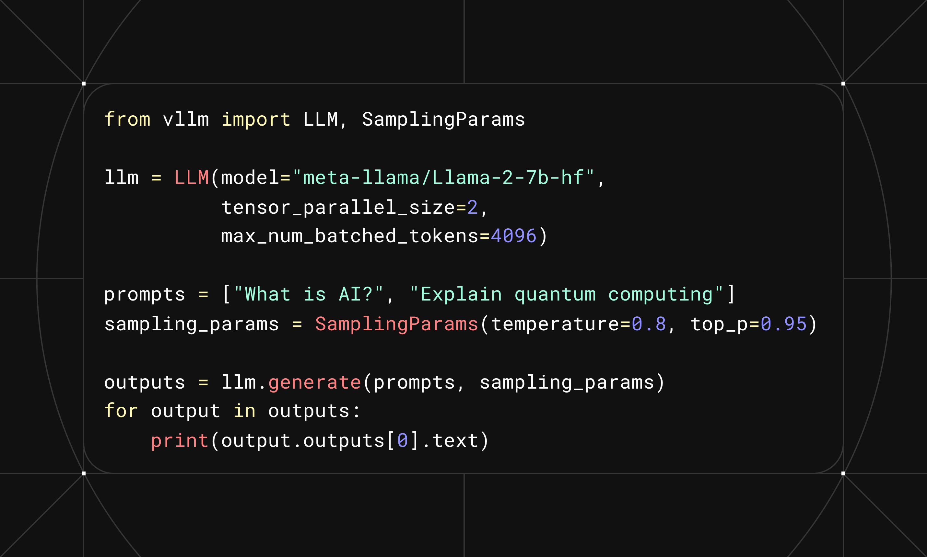Select the "text" attribute in the print line

pos(456,441)
